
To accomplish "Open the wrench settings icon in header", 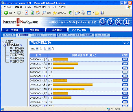I will tap(119, 22).
